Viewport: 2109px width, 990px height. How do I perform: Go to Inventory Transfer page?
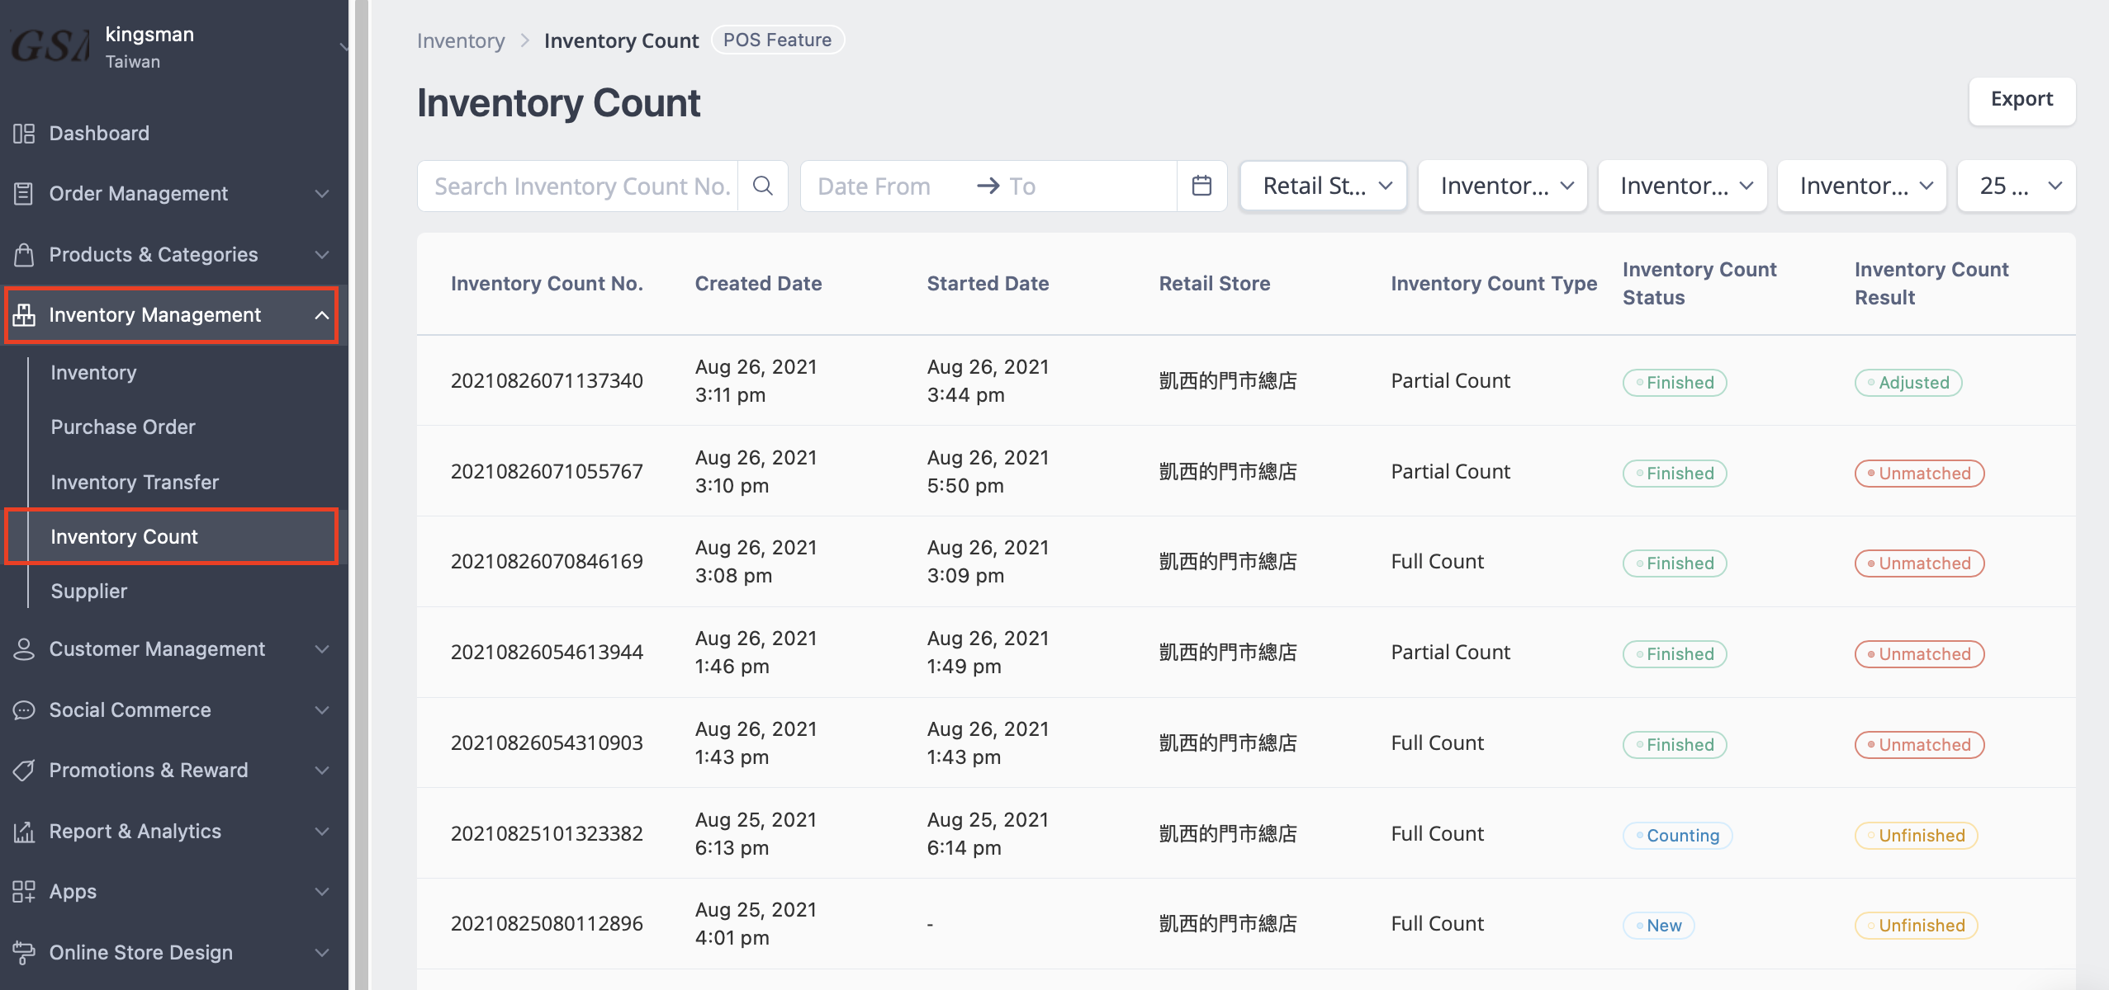[135, 483]
